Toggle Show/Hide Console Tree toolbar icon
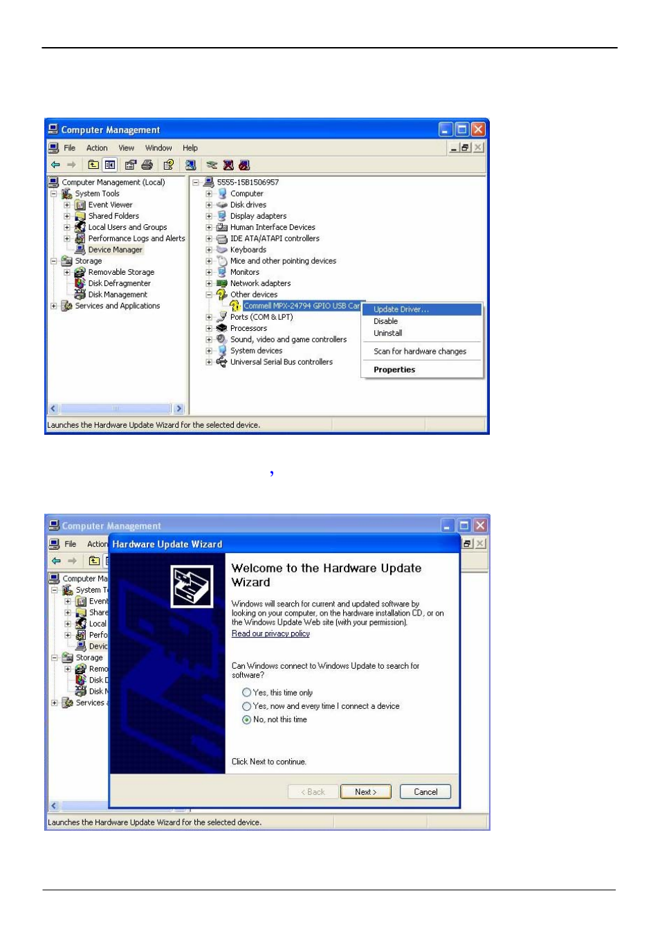The height and width of the screenshot is (936, 660). pyautogui.click(x=110, y=165)
